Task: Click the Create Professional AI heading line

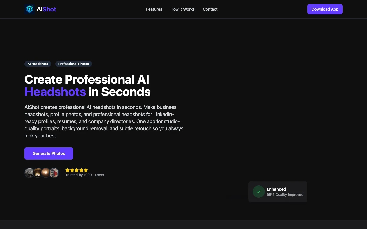Action: [x=87, y=80]
